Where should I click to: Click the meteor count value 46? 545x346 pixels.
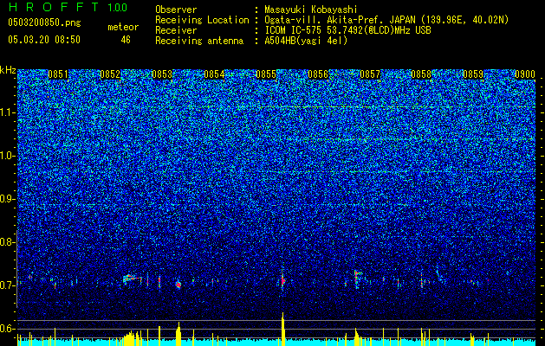coord(126,40)
